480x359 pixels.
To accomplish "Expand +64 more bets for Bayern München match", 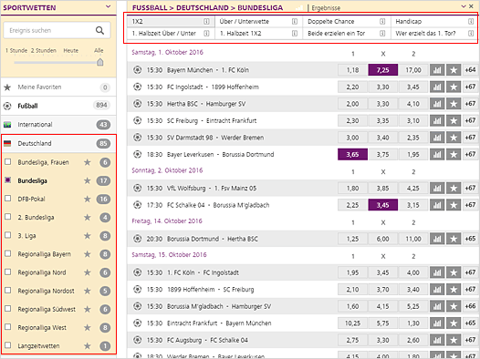I will point(470,70).
